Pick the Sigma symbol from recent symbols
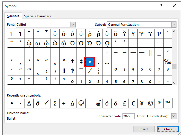The width and height of the screenshot is (184, 137). [x=55, y=103]
